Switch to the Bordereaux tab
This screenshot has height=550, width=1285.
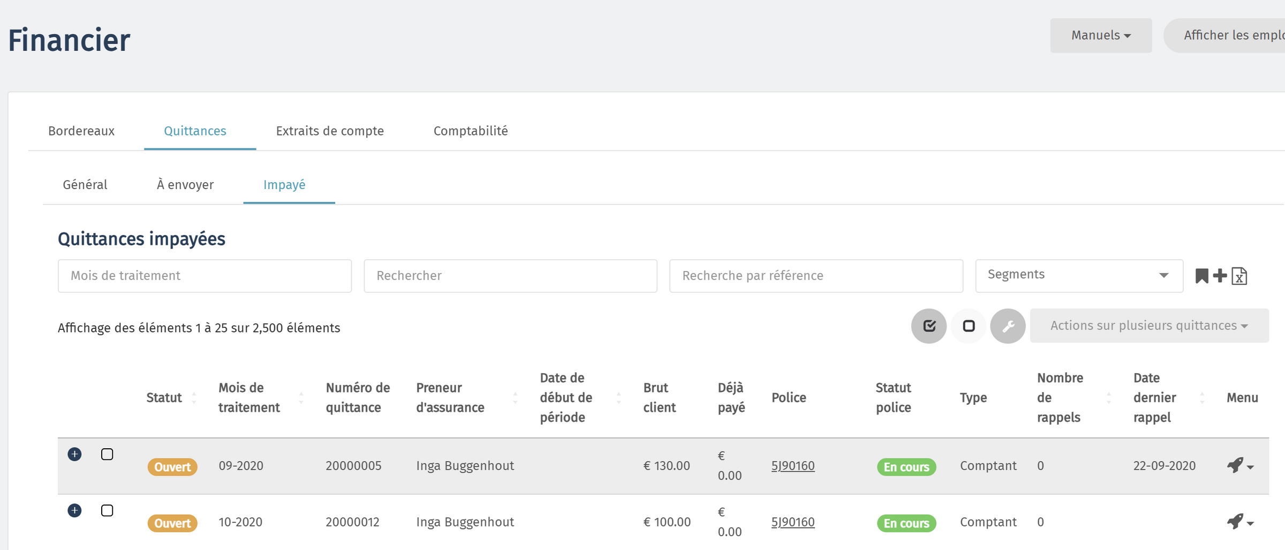[x=81, y=131]
